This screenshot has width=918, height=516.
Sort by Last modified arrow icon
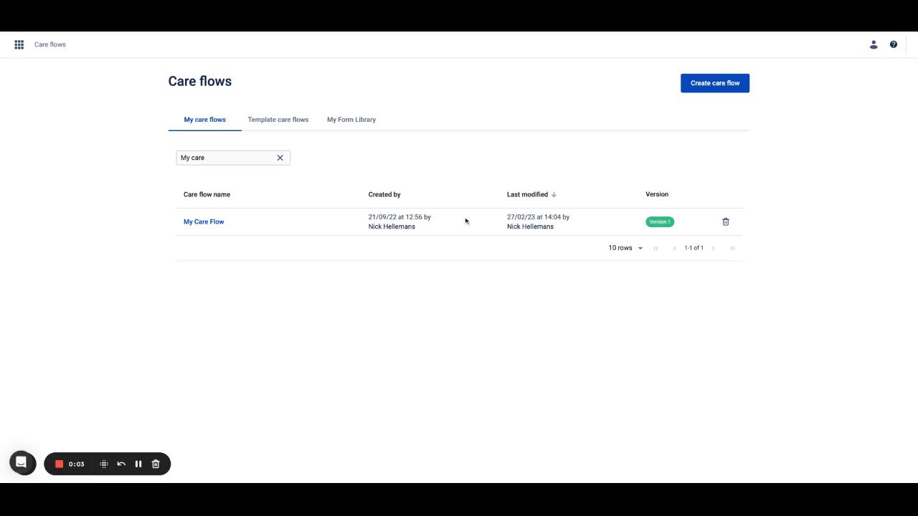point(554,195)
